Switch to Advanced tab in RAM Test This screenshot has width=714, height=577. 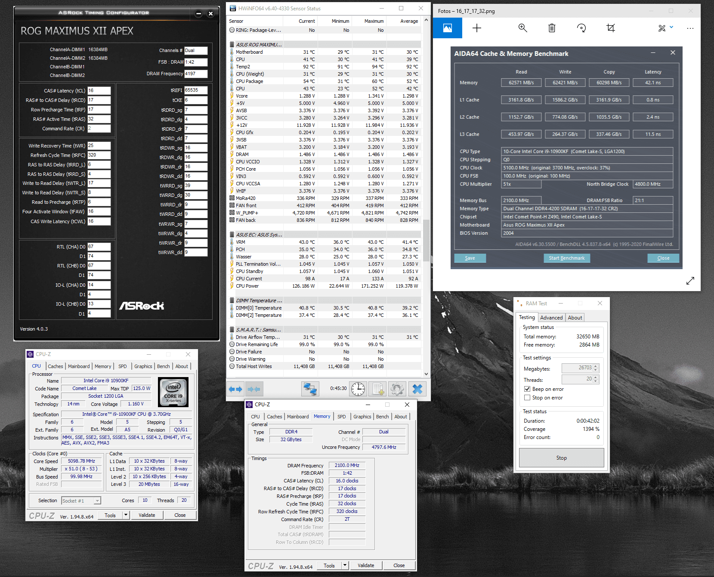point(551,318)
